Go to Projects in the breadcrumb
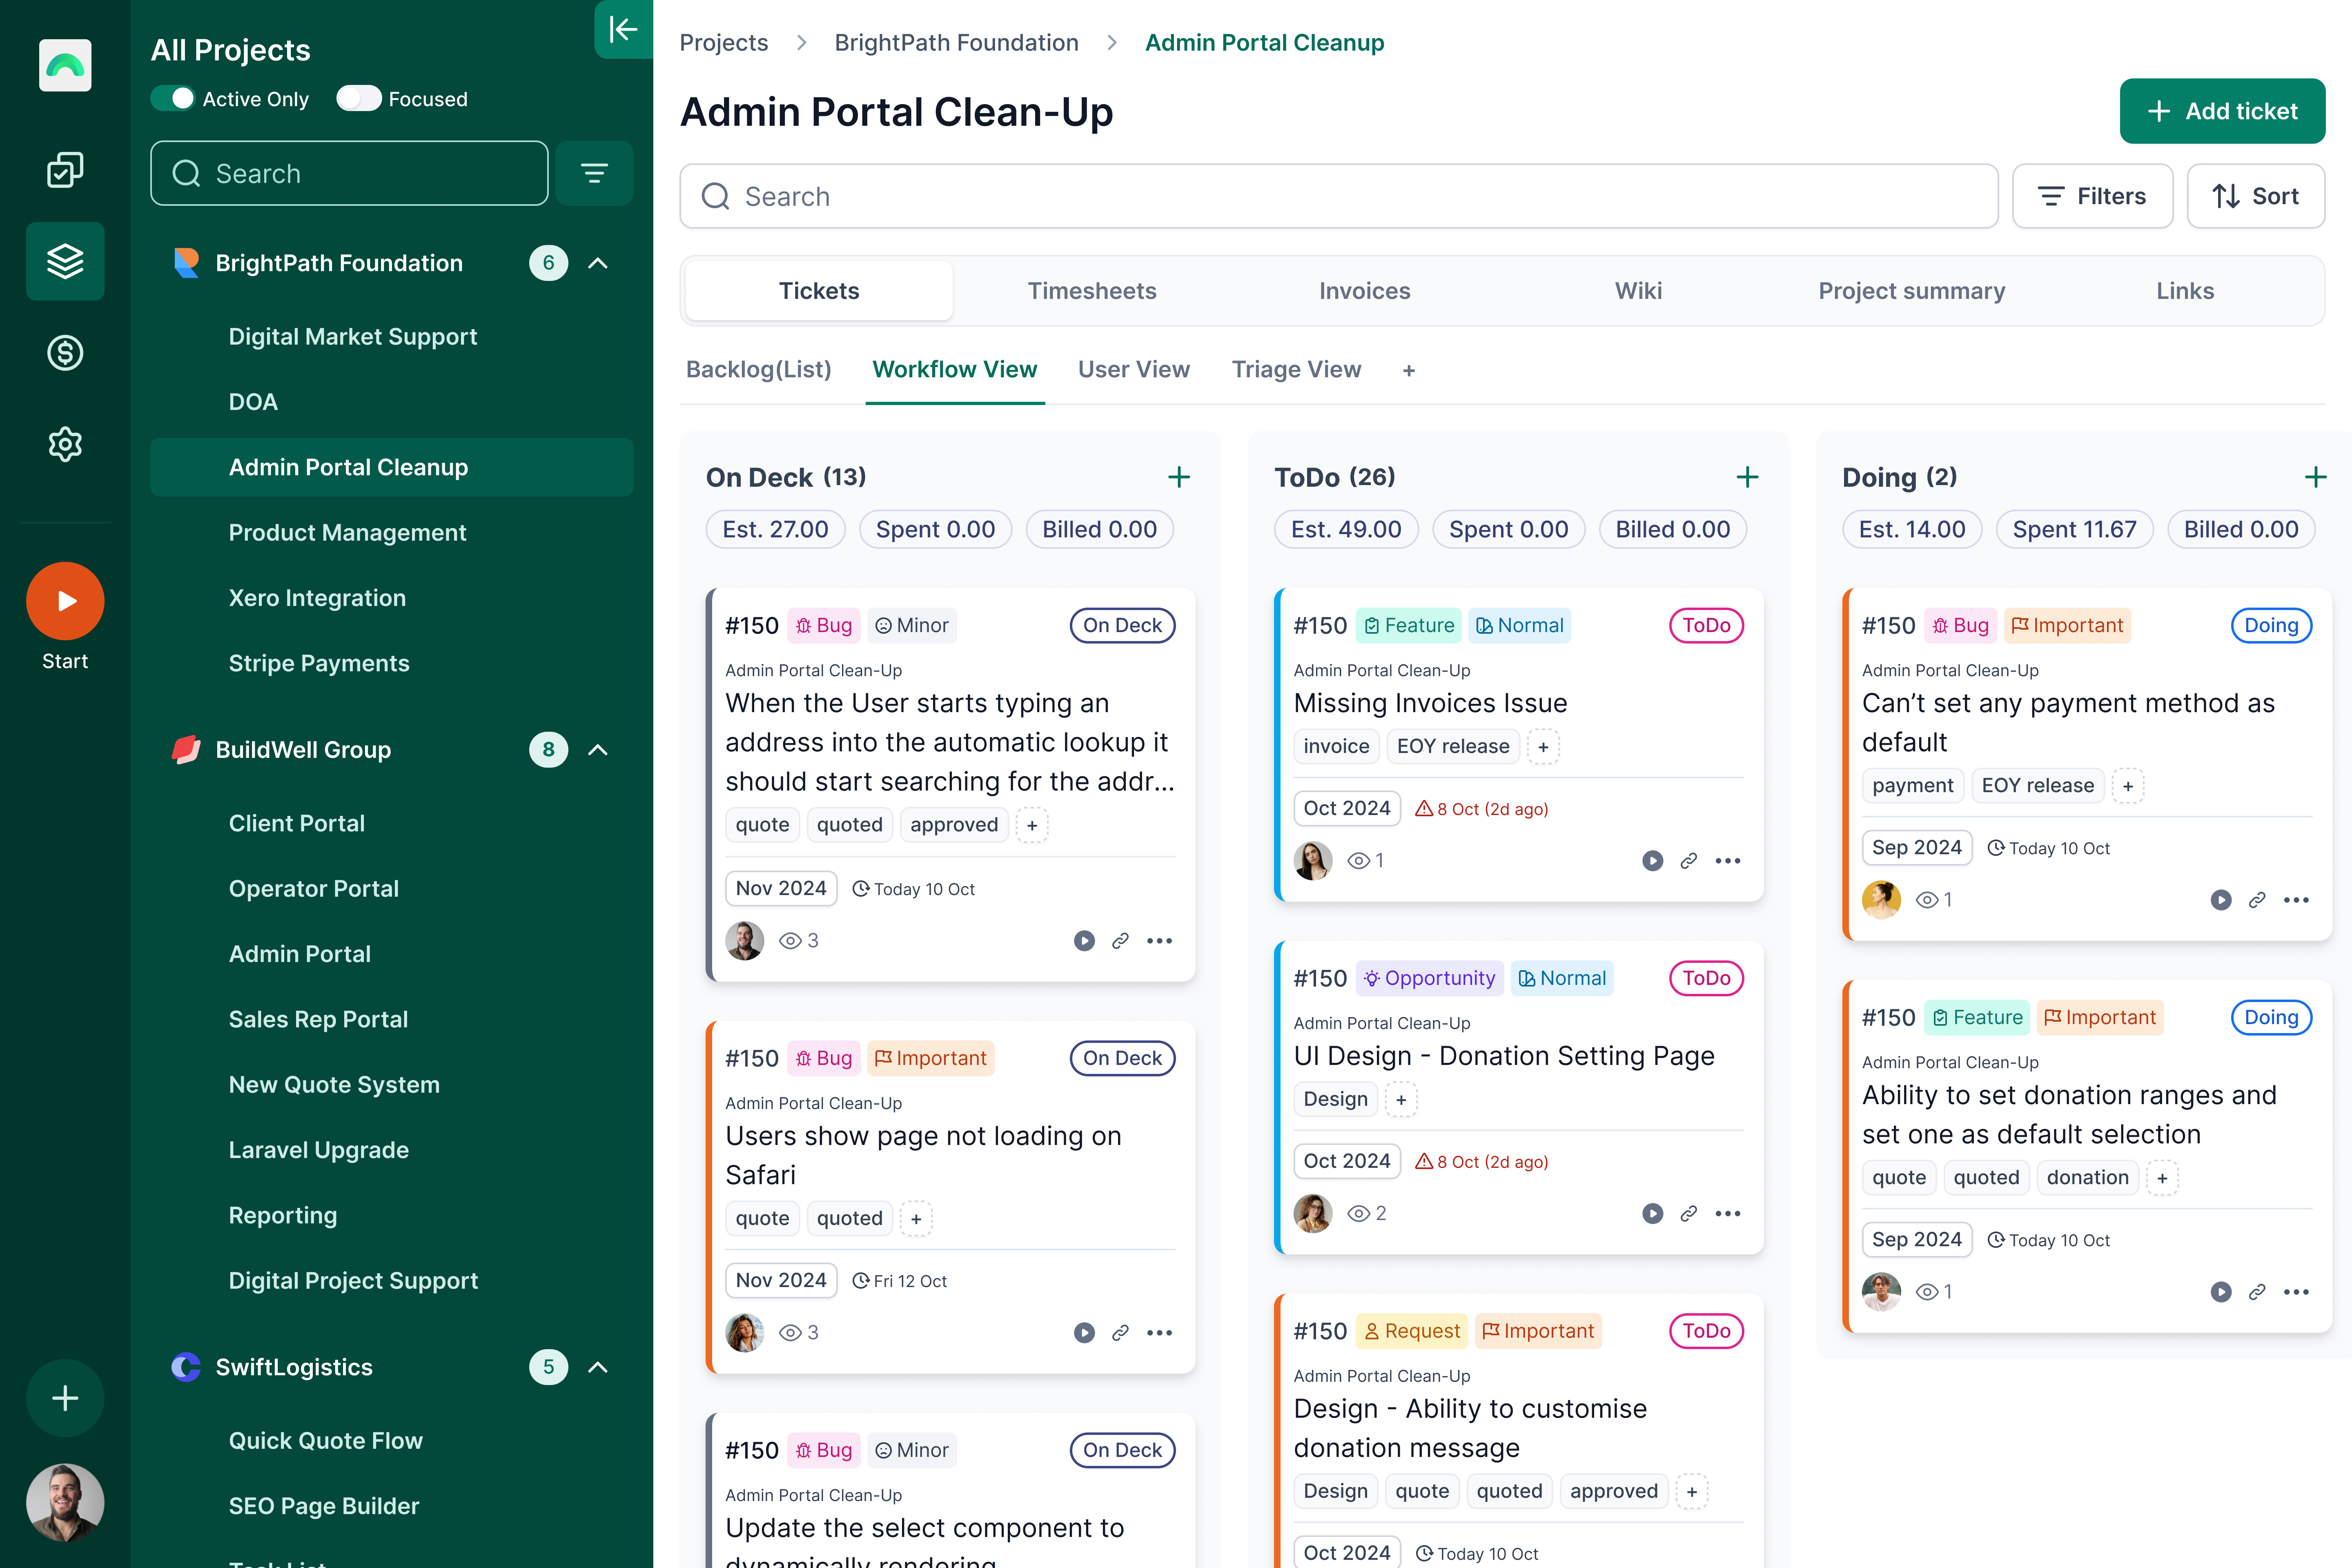Screen dimensions: 2352x1568 point(723,43)
